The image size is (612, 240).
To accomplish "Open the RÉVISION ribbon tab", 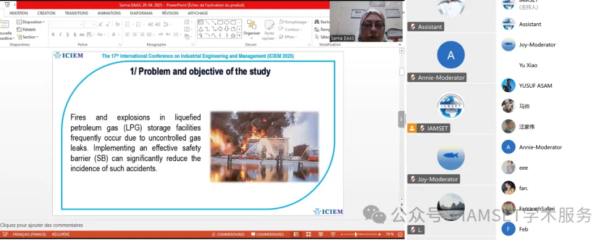I will (x=170, y=13).
